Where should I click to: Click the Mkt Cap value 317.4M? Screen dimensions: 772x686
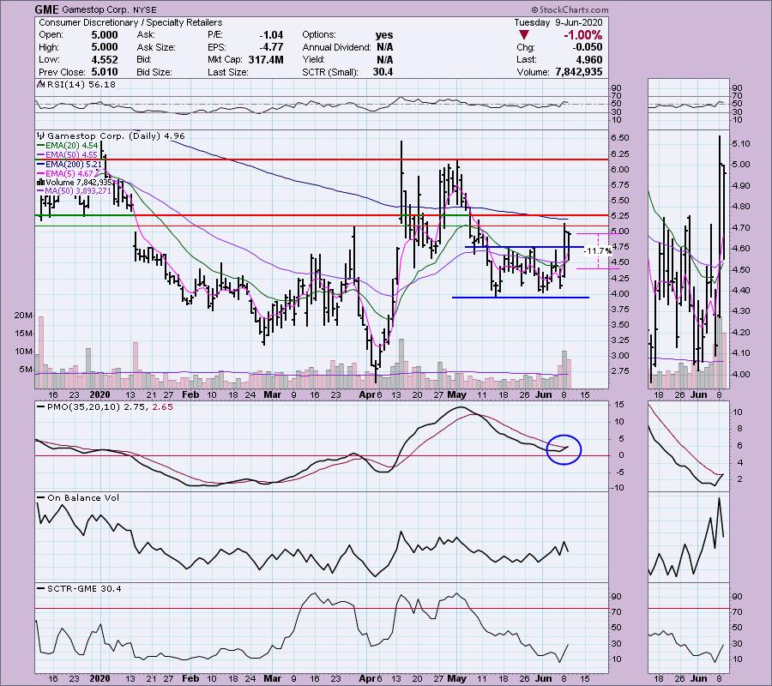[266, 59]
